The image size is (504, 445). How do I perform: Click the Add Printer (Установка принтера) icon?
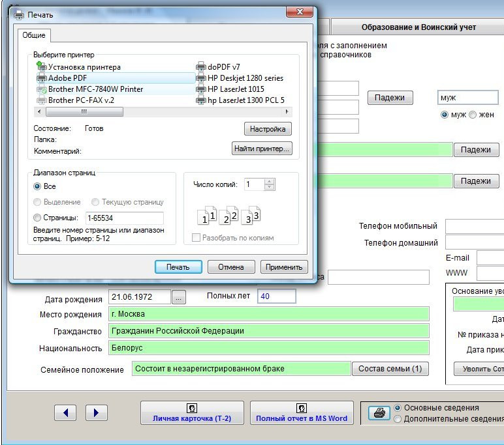[42, 67]
